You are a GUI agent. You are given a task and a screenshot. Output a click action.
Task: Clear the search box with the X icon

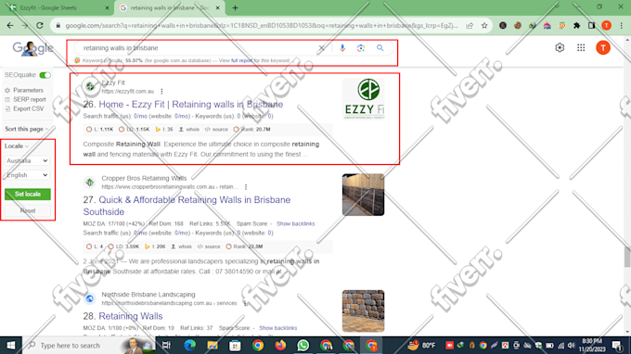click(x=321, y=48)
